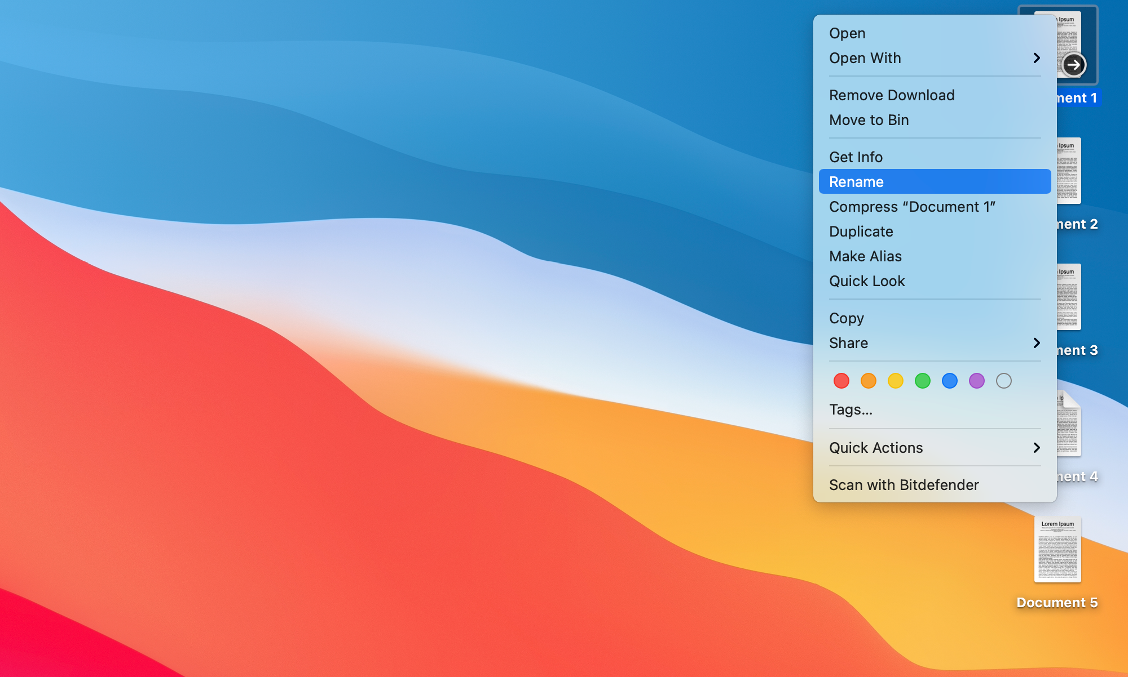Select Scan with Bitdefender

pyautogui.click(x=935, y=485)
